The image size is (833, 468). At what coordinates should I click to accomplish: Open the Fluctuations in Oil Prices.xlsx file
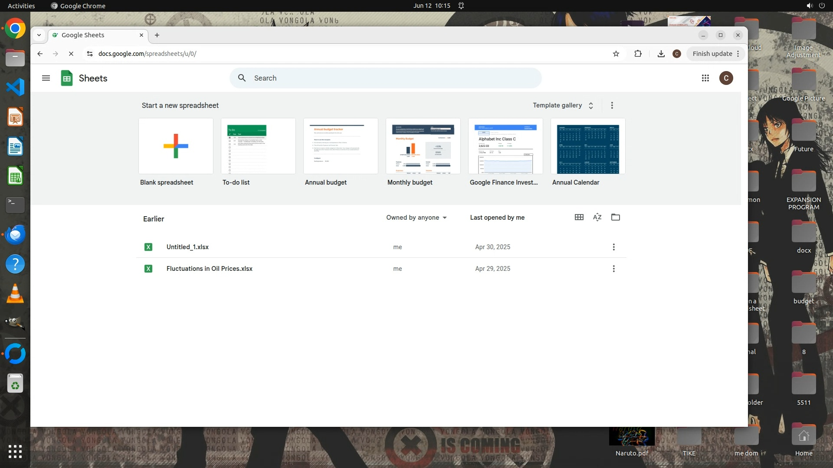click(209, 269)
